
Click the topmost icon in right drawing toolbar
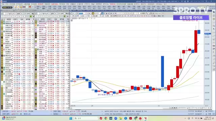214,12
